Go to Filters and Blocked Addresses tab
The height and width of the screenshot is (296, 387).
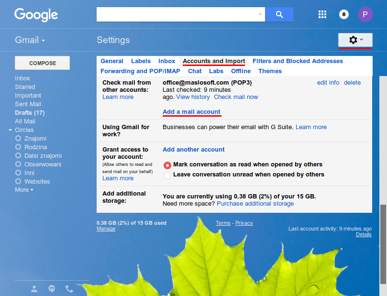coord(298,61)
